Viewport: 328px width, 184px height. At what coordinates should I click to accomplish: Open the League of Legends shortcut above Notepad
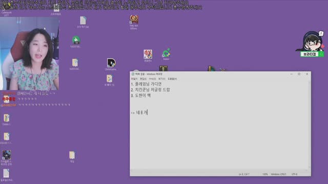[211, 68]
